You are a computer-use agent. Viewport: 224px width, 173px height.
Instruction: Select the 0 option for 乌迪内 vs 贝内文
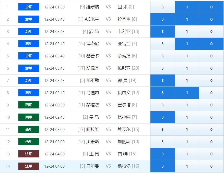(x=211, y=93)
